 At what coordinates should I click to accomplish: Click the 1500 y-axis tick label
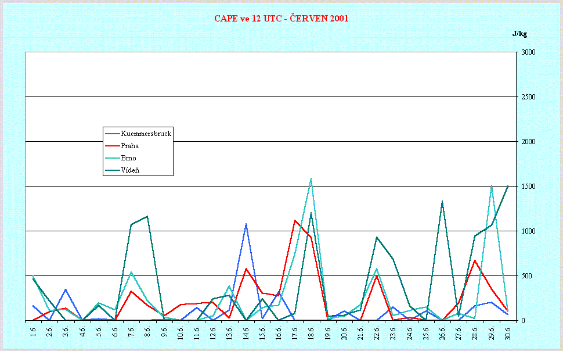pos(528,187)
